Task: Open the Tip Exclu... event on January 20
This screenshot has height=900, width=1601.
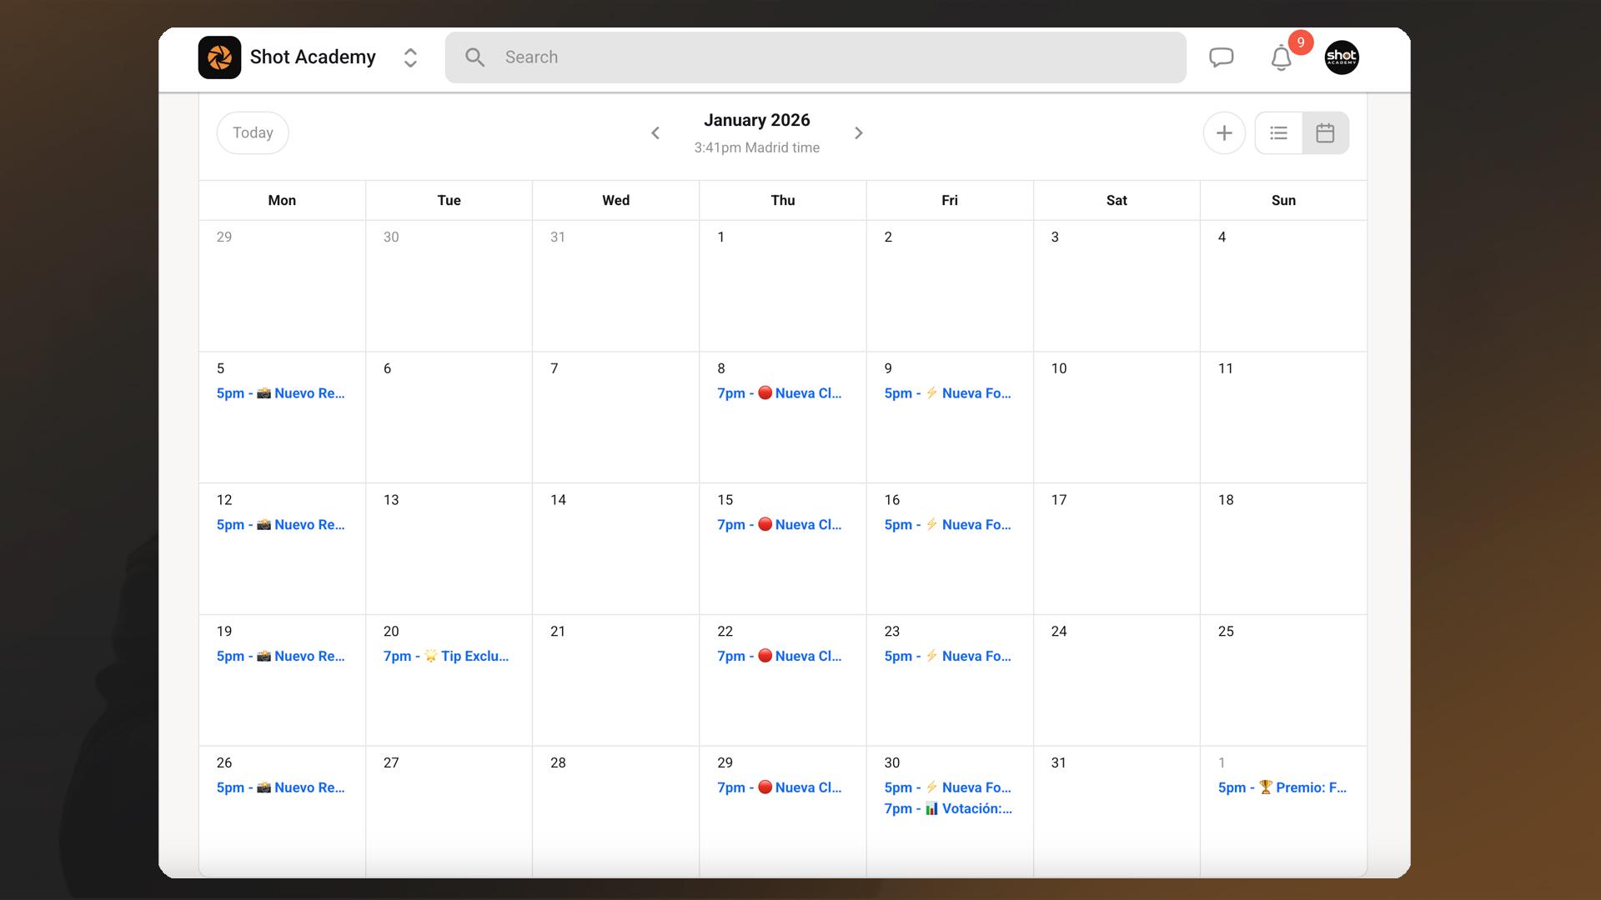Action: pos(446,657)
